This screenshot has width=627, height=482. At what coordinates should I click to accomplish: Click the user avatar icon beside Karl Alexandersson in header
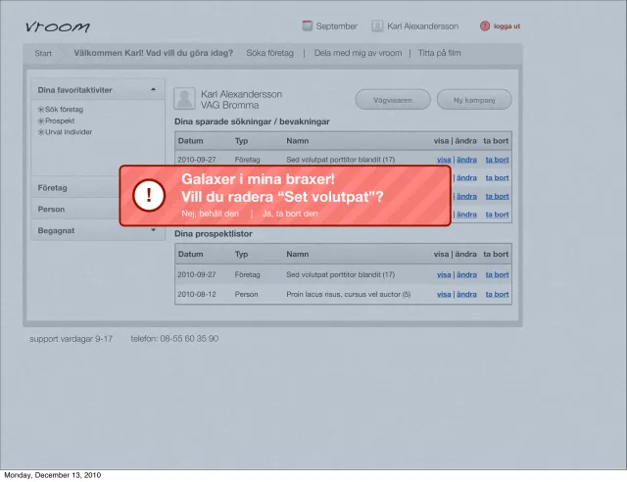tap(377, 26)
